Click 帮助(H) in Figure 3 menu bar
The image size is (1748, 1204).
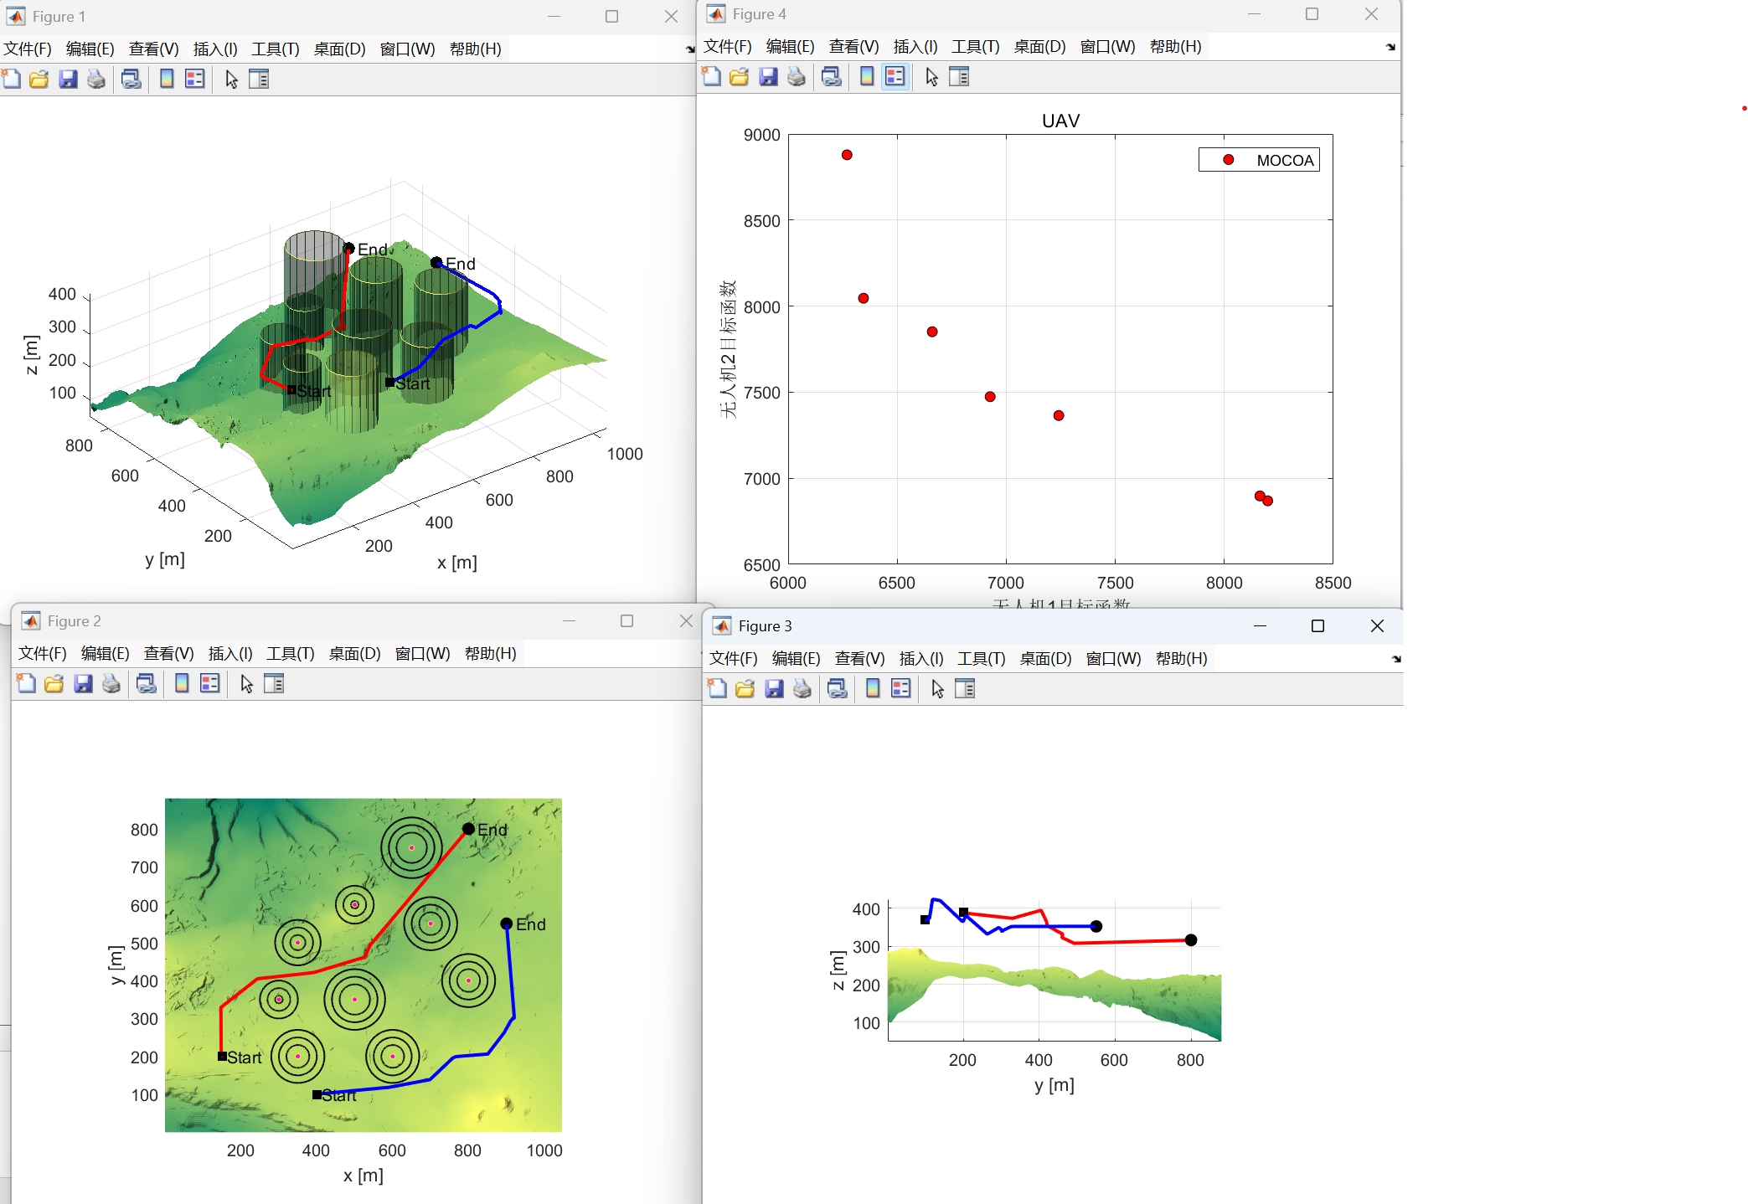(x=1181, y=658)
